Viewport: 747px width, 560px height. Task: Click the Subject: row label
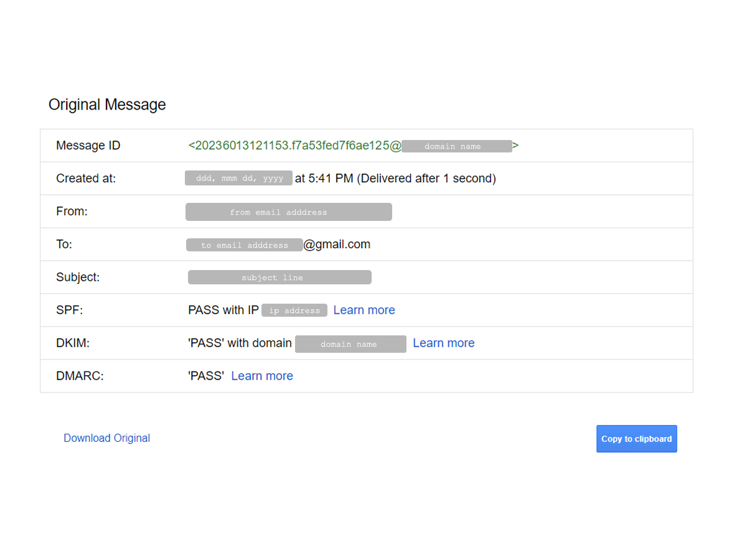78,277
